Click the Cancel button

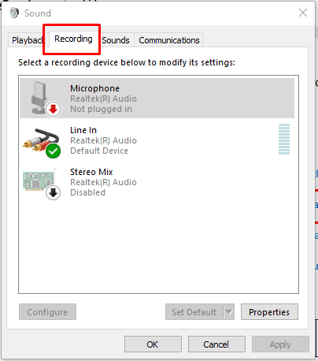click(x=216, y=344)
